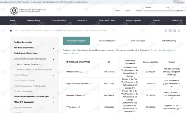Expand the Banking Supervision section
Image resolution: width=186 pixels, height=113 pixels.
click(54, 43)
